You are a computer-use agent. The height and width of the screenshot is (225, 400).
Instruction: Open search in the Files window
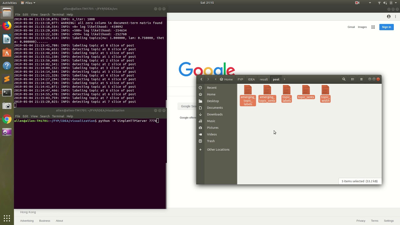coord(344,79)
